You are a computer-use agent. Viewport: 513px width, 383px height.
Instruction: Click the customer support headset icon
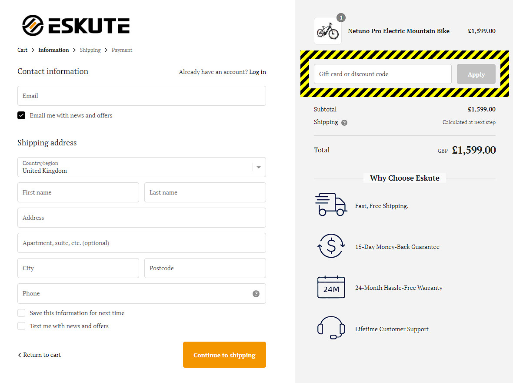tap(331, 328)
